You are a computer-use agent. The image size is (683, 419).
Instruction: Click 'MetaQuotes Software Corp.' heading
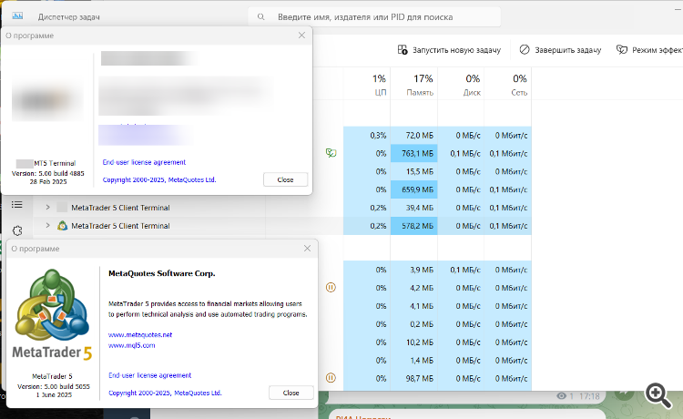(x=161, y=273)
